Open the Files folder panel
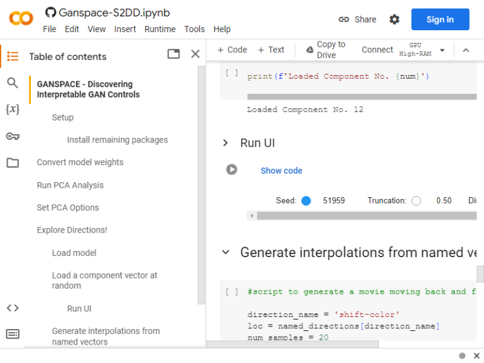The width and height of the screenshot is (484, 363). pyautogui.click(x=13, y=163)
